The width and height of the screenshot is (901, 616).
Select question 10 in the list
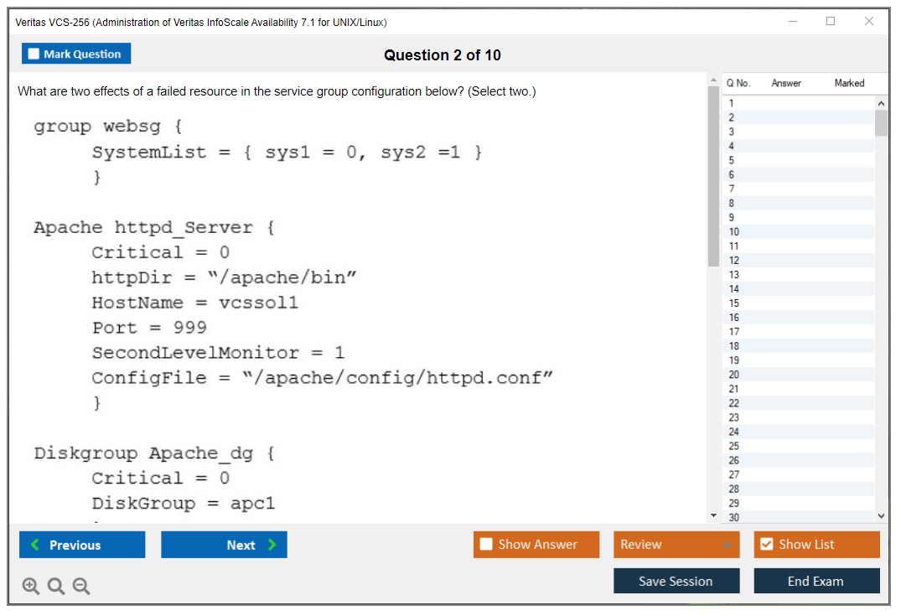point(734,232)
